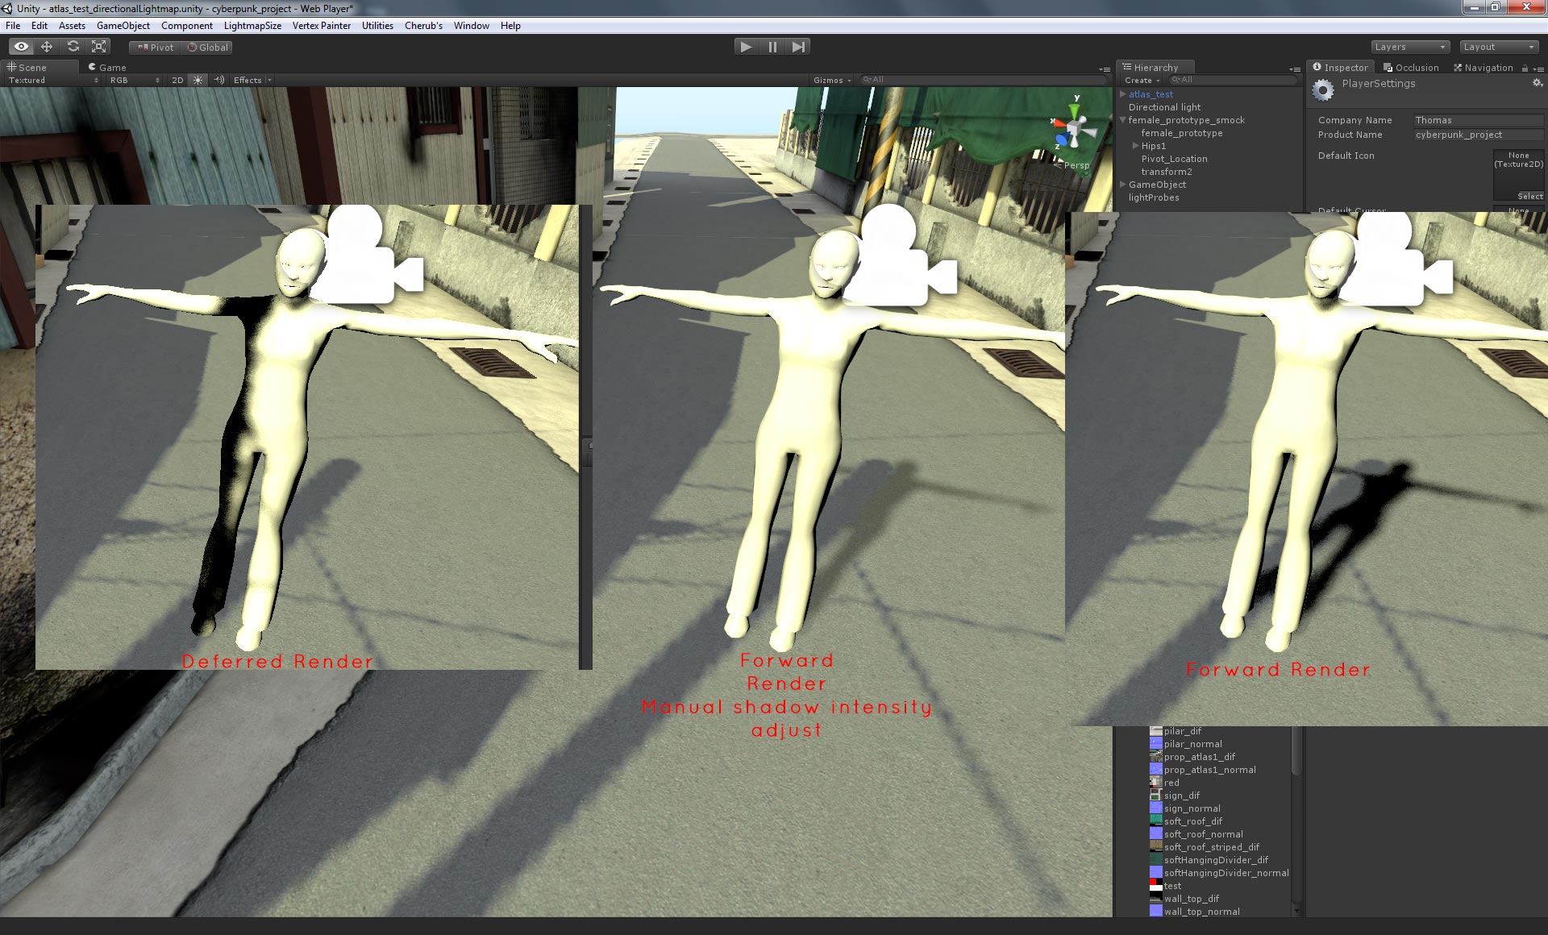Select the Rotate tool in the toolbar
1548x935 pixels.
[73, 46]
